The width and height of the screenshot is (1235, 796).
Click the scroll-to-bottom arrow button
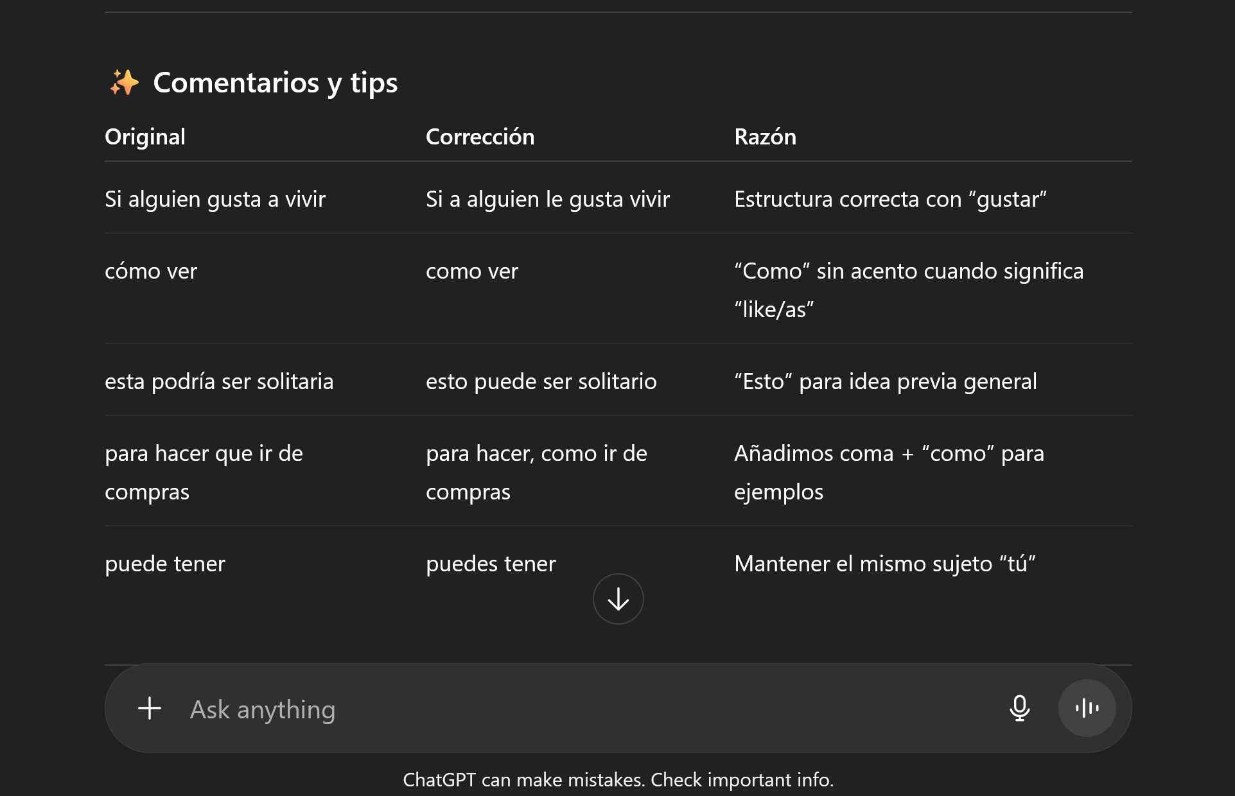pos(618,599)
